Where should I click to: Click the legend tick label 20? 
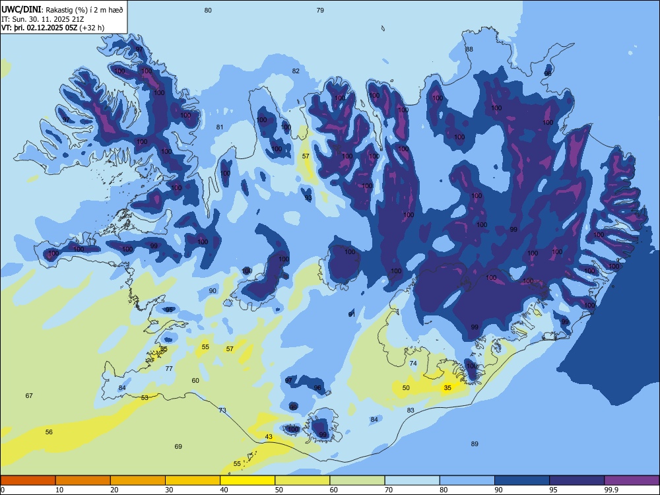click(114, 490)
